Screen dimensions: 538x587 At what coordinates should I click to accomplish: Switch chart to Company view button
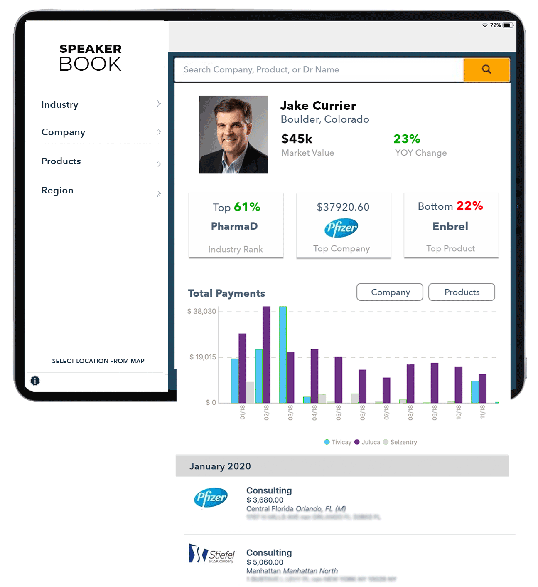[x=390, y=292]
